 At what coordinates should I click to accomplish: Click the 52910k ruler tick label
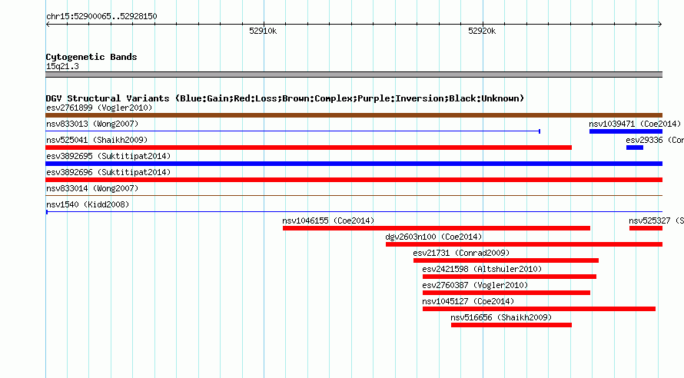263,31
